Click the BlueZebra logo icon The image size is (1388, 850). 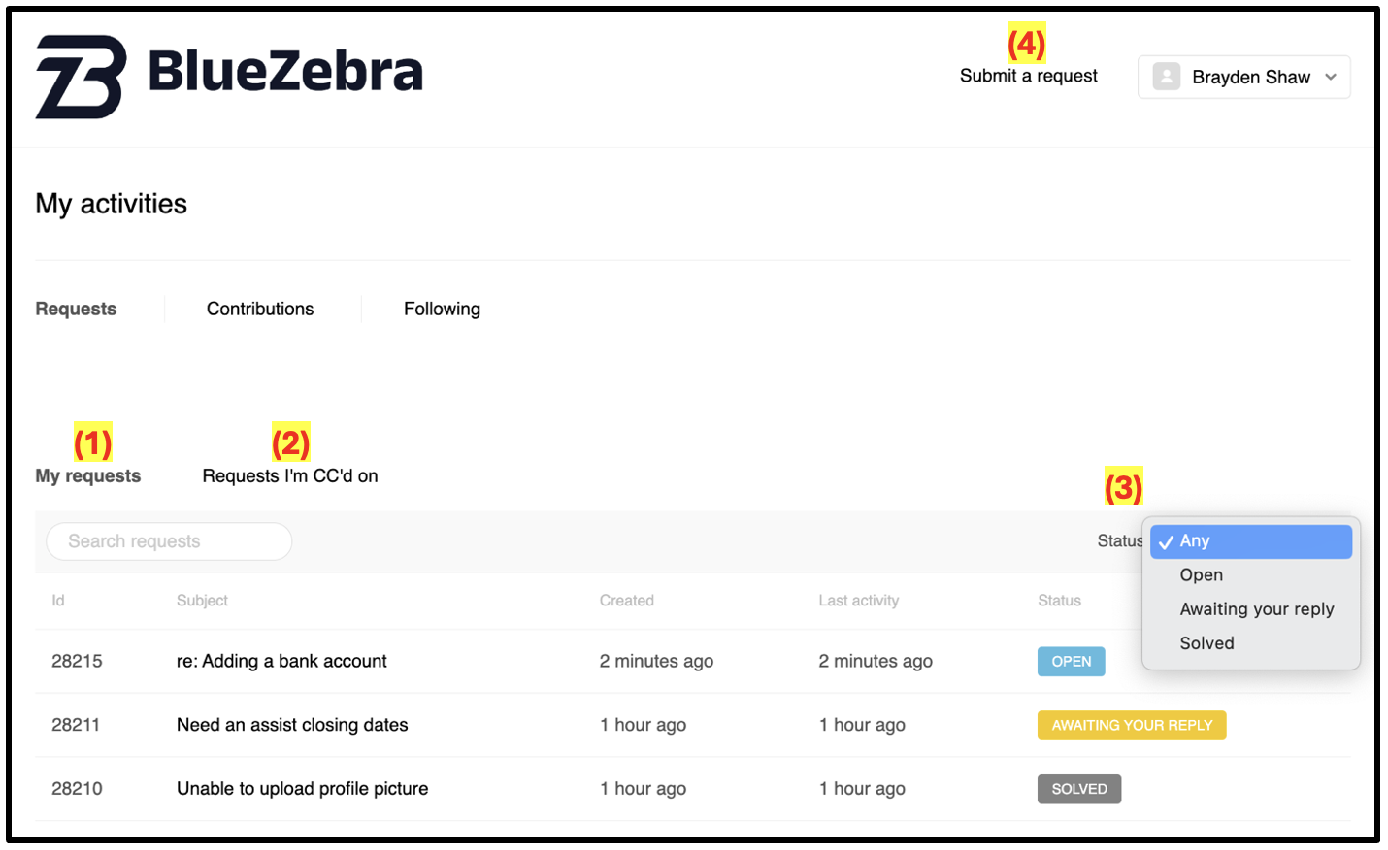point(82,77)
